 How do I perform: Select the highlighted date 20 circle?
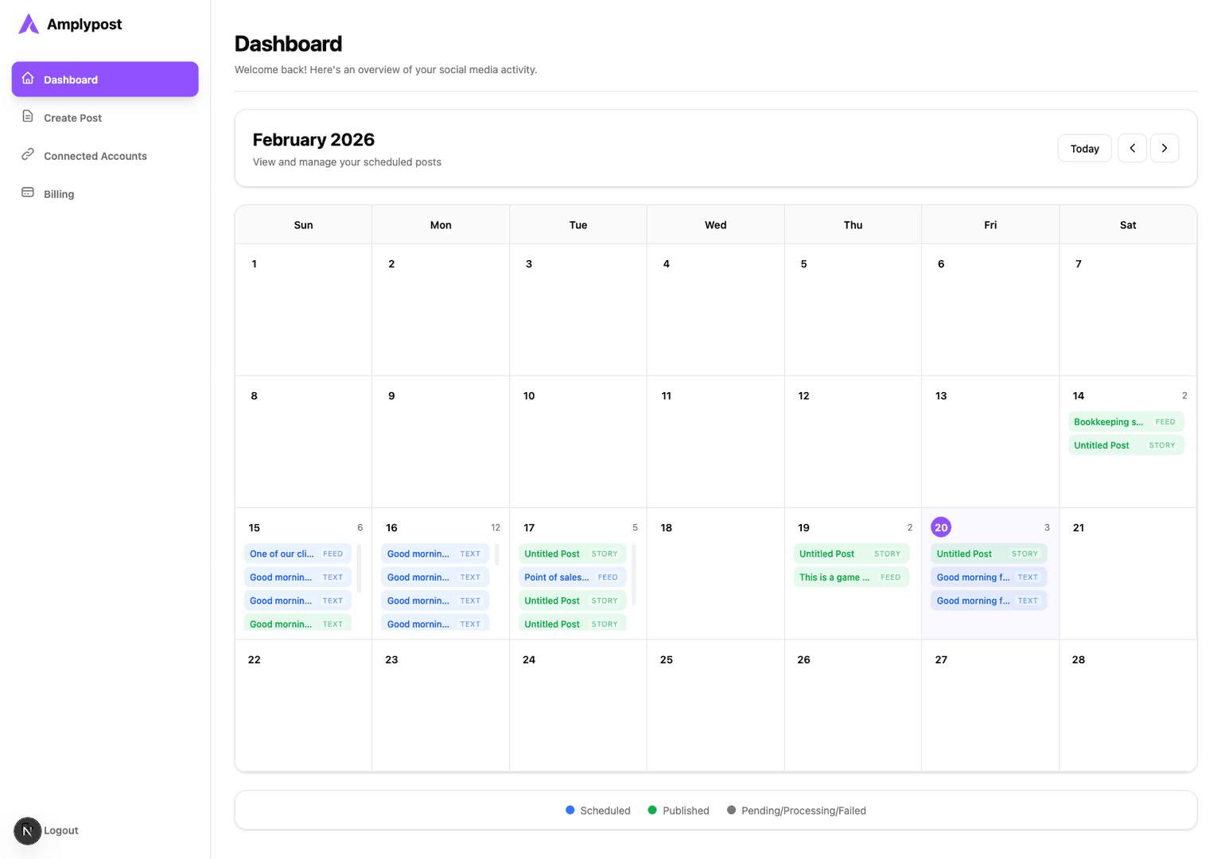[941, 527]
